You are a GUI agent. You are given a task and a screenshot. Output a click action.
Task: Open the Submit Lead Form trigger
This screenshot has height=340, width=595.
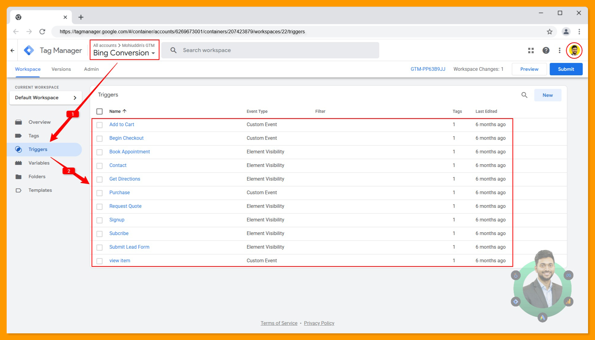(129, 247)
